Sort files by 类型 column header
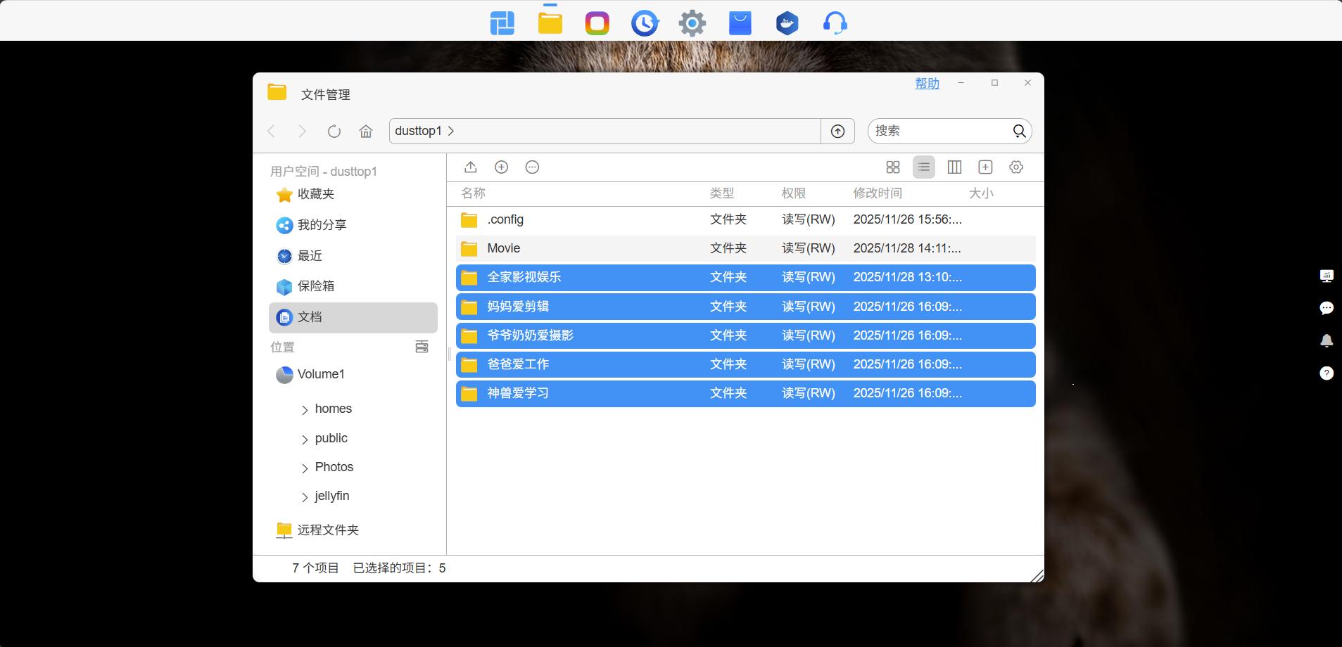Image resolution: width=1342 pixels, height=647 pixels. point(721,193)
